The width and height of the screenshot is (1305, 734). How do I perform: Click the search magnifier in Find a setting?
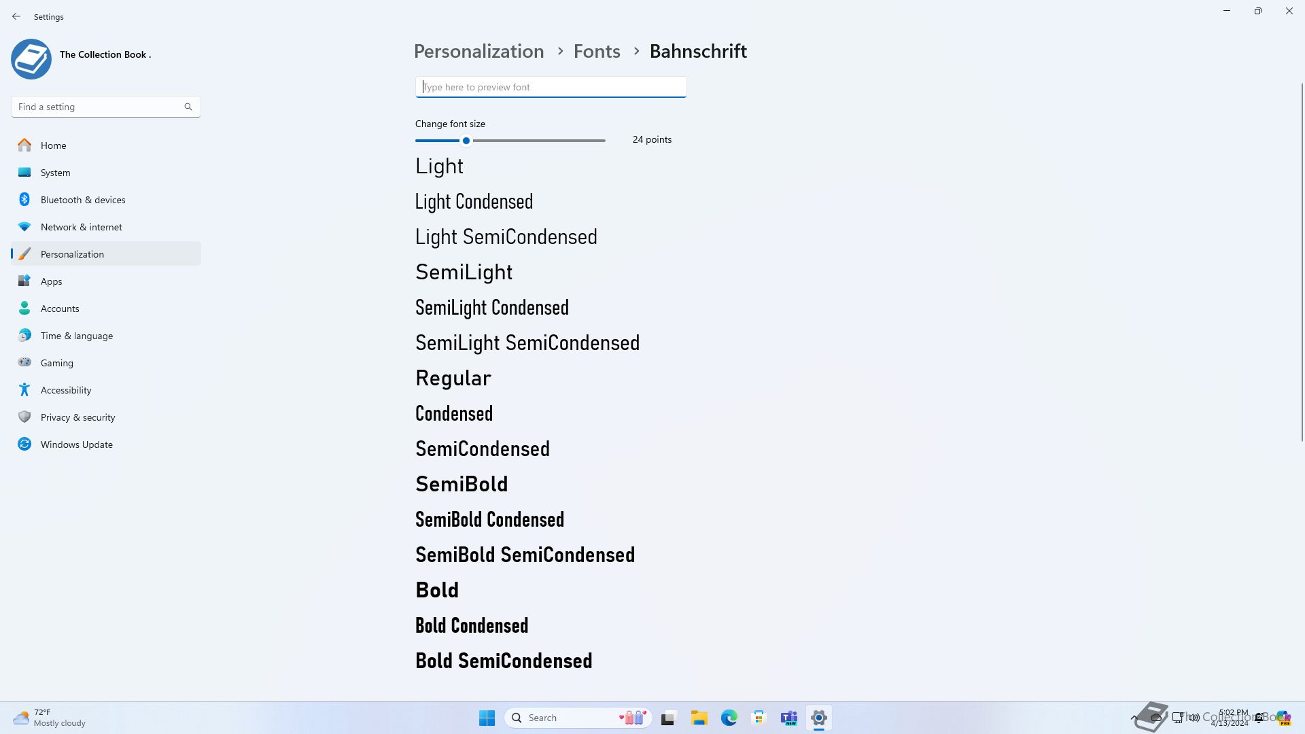pyautogui.click(x=188, y=107)
